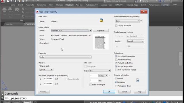Click the drawing orientation preview icon
The height and width of the screenshot is (103, 184).
[138, 80]
